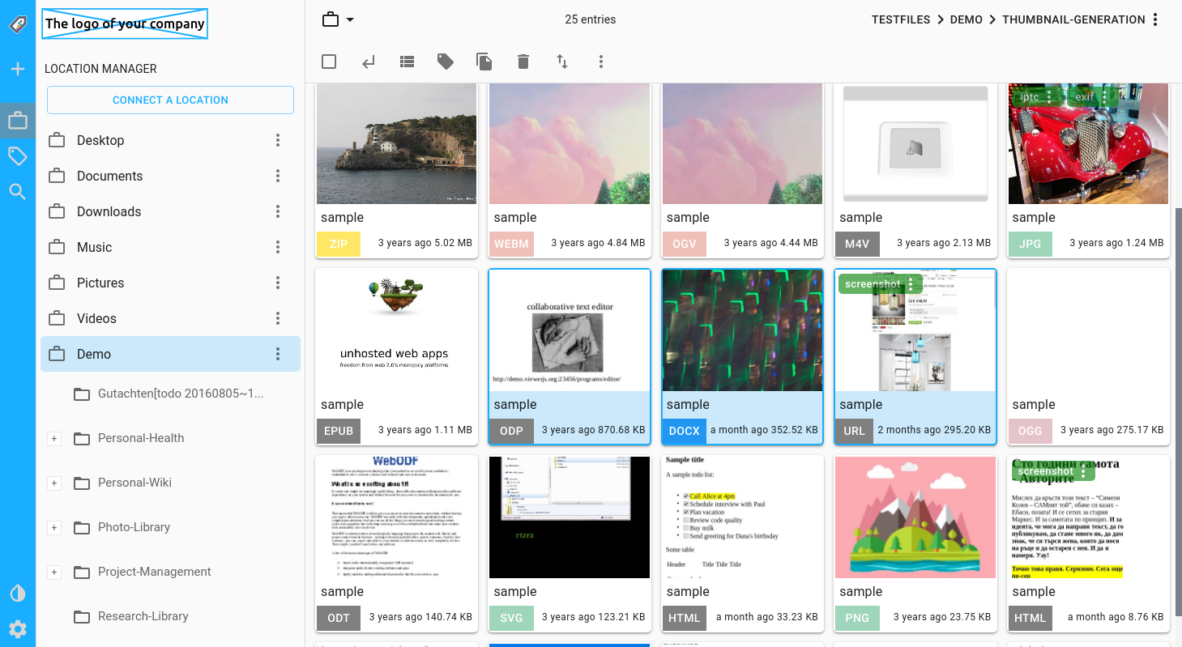Create a new file using the plus icon
The height and width of the screenshot is (647, 1182).
(x=18, y=68)
